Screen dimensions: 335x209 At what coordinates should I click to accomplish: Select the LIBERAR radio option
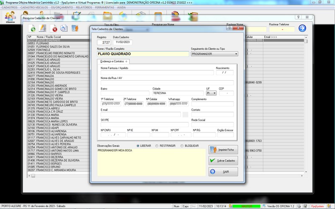point(138,146)
